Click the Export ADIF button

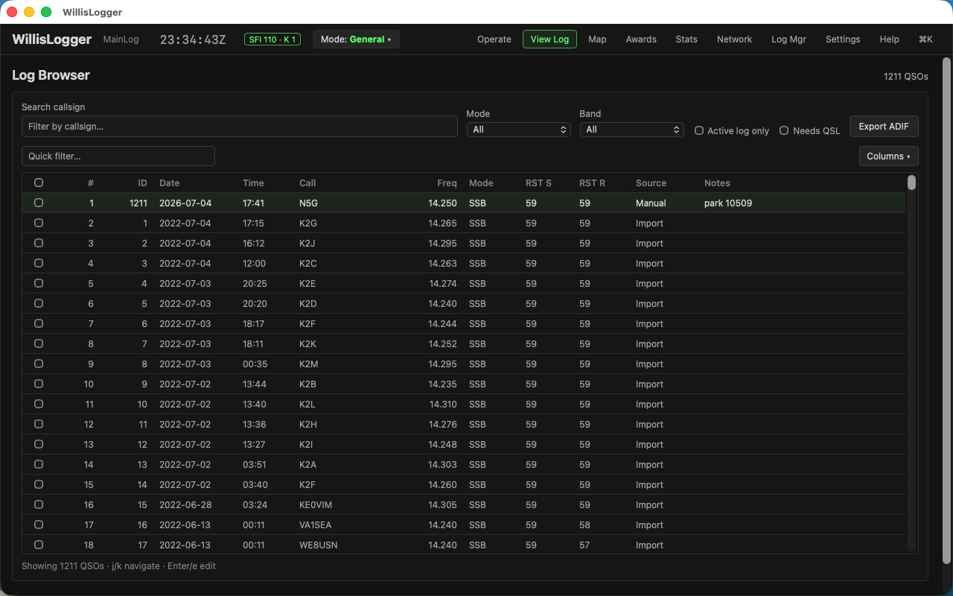tap(884, 127)
